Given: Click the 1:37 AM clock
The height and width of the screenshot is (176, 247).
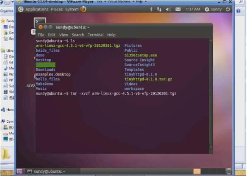Looking at the screenshot, I should point(193,10).
